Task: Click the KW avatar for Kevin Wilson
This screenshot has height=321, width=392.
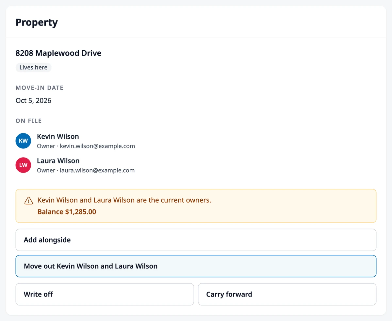Action: click(23, 141)
